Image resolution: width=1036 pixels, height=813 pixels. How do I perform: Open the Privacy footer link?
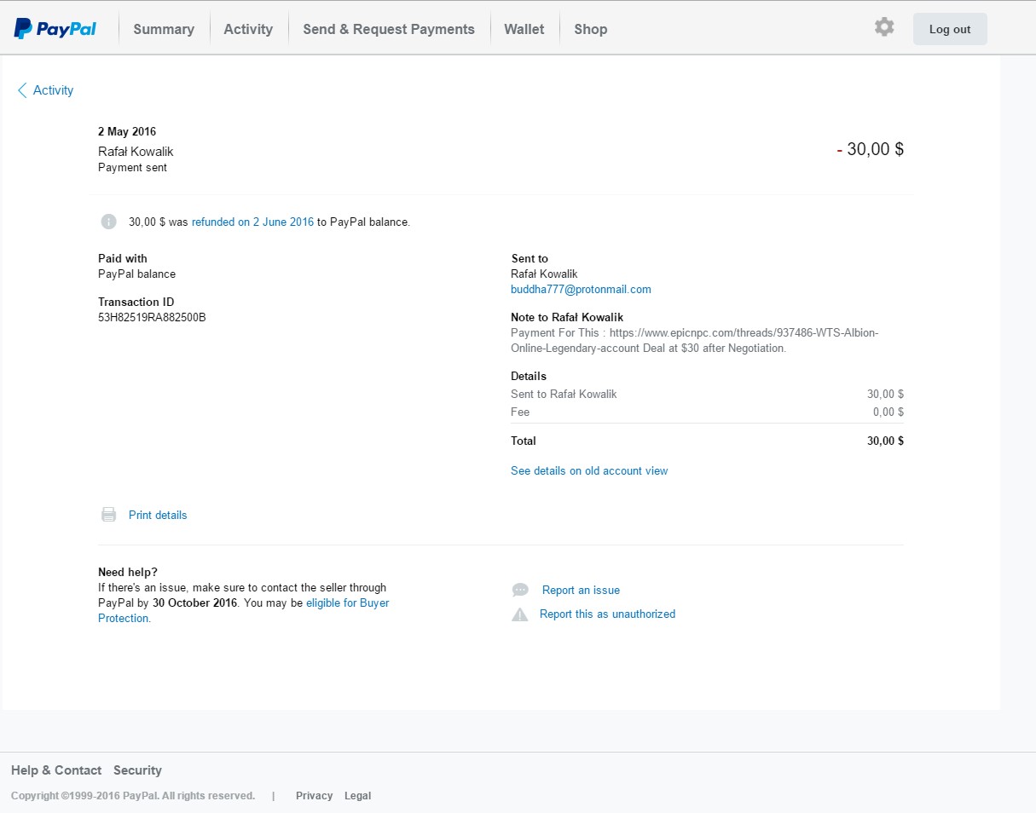pyautogui.click(x=314, y=796)
